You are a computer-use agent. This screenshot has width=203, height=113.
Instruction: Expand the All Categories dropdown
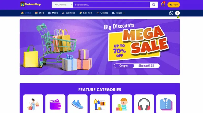(x=62, y=5)
